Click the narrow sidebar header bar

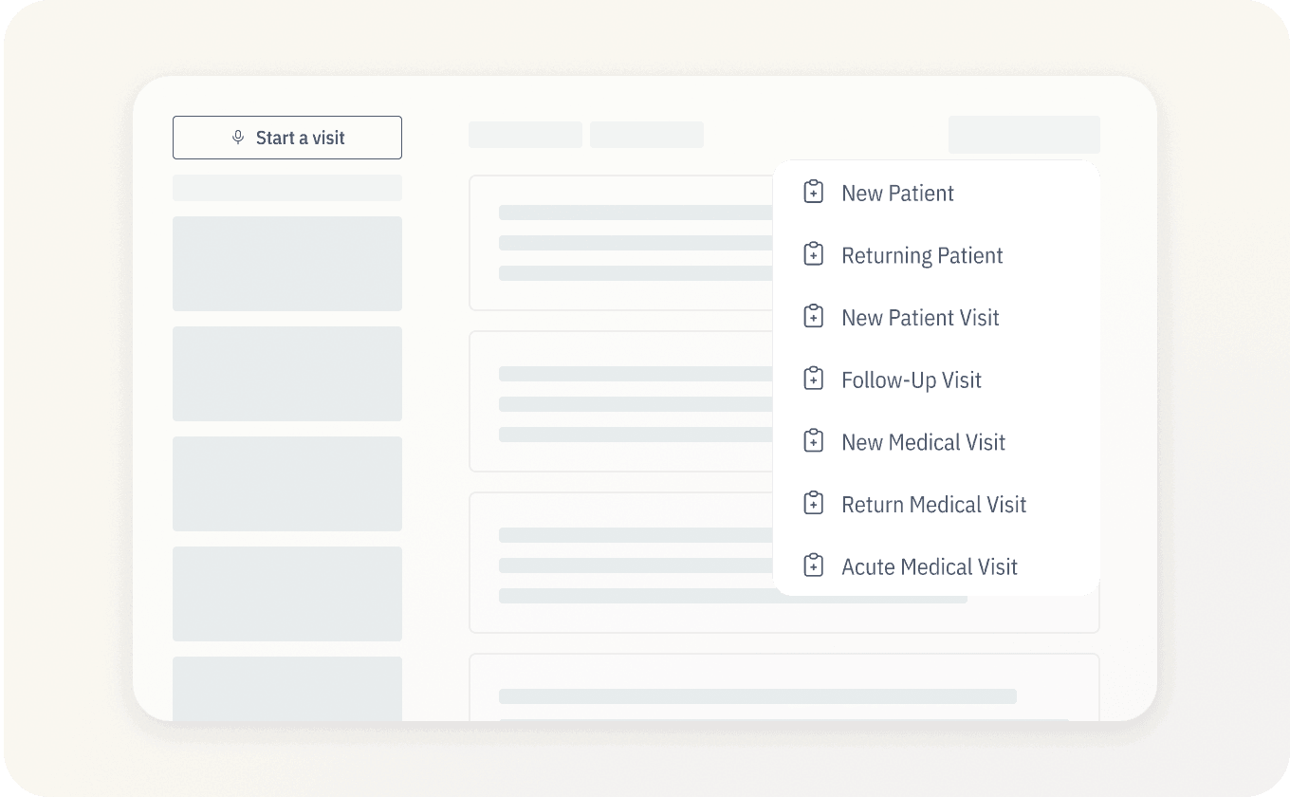286,188
